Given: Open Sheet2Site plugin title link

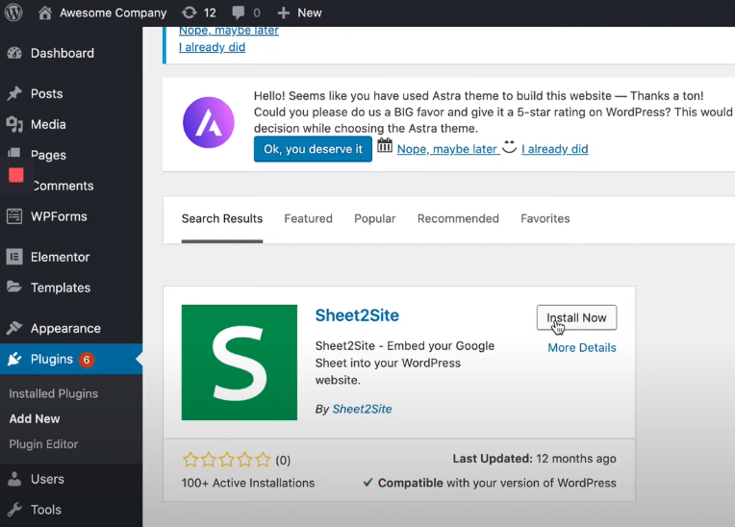Looking at the screenshot, I should click(x=357, y=315).
